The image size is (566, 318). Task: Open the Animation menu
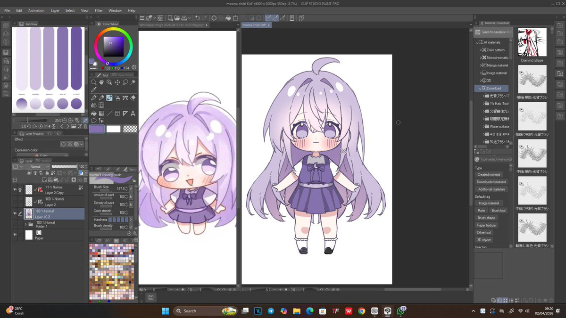tap(36, 10)
